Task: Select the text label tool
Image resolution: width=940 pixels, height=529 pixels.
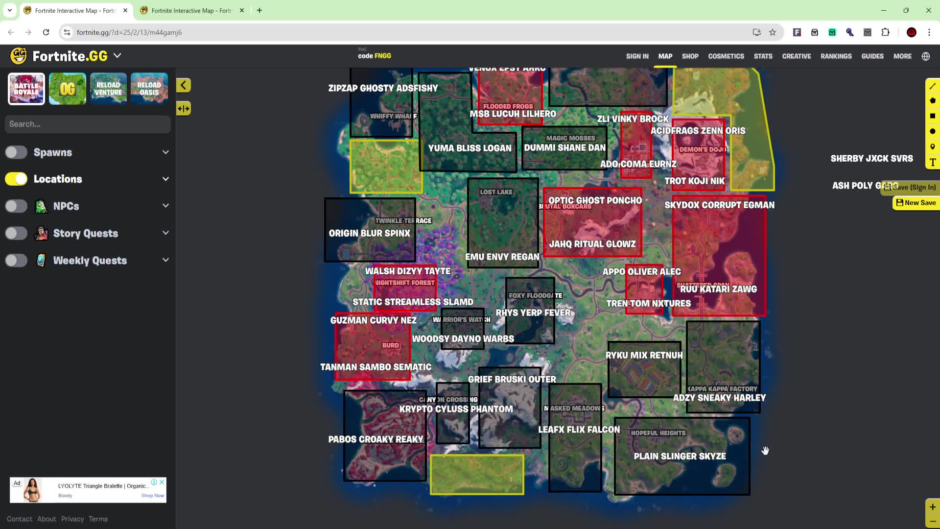Action: [x=932, y=162]
